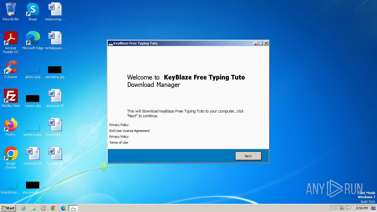Viewport: 377px width, 212px height.
Task: Open the End User License Agreement link
Action: (x=129, y=131)
